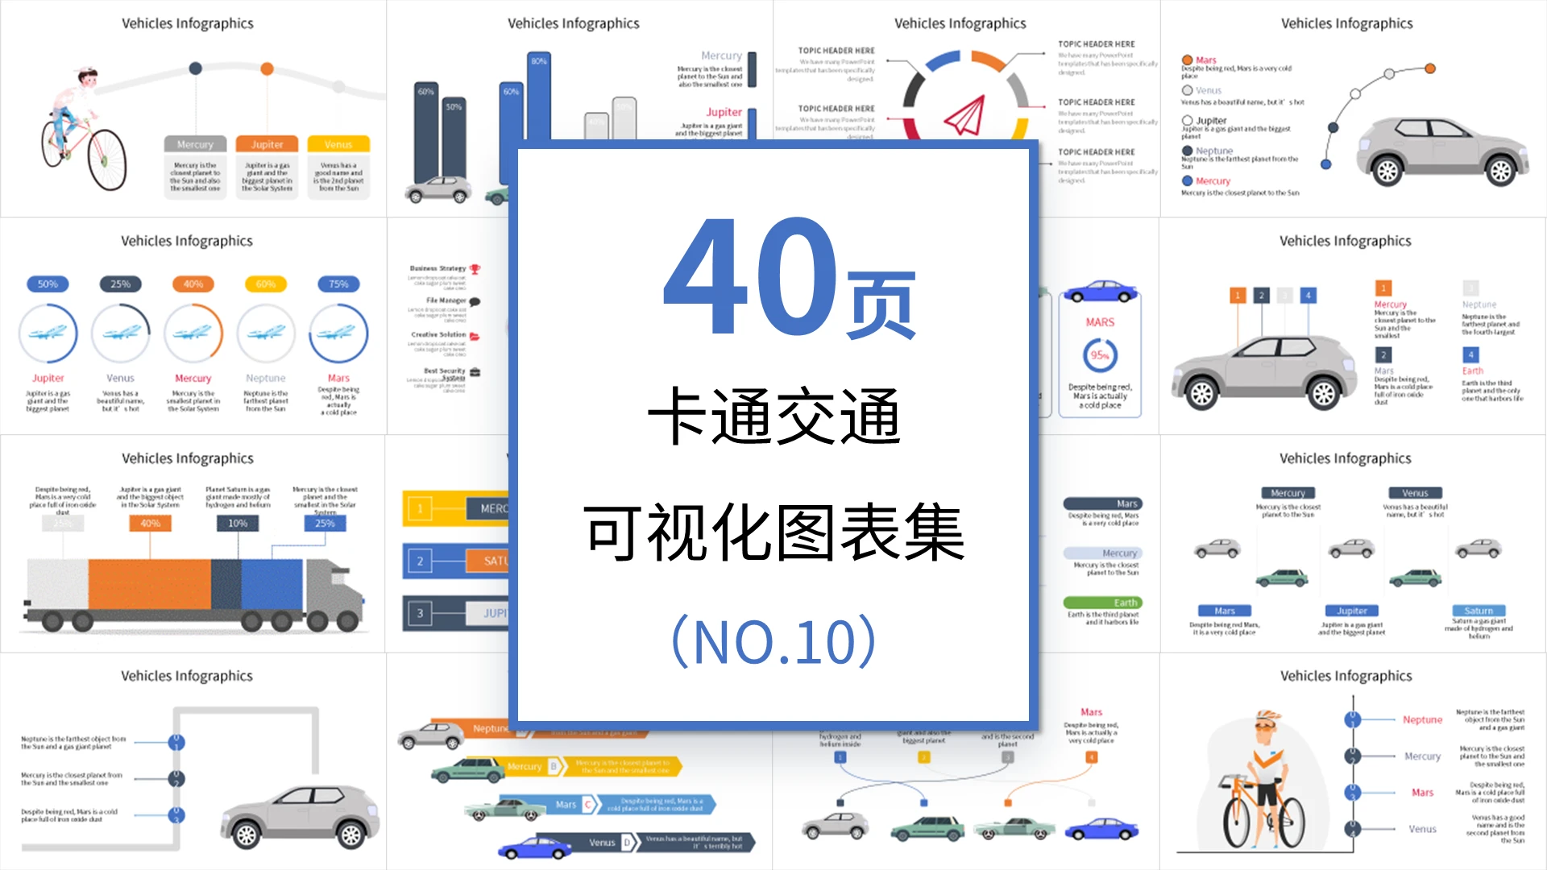
Task: Click the dark Mars pill above green Earth
Action: pos(1102,503)
